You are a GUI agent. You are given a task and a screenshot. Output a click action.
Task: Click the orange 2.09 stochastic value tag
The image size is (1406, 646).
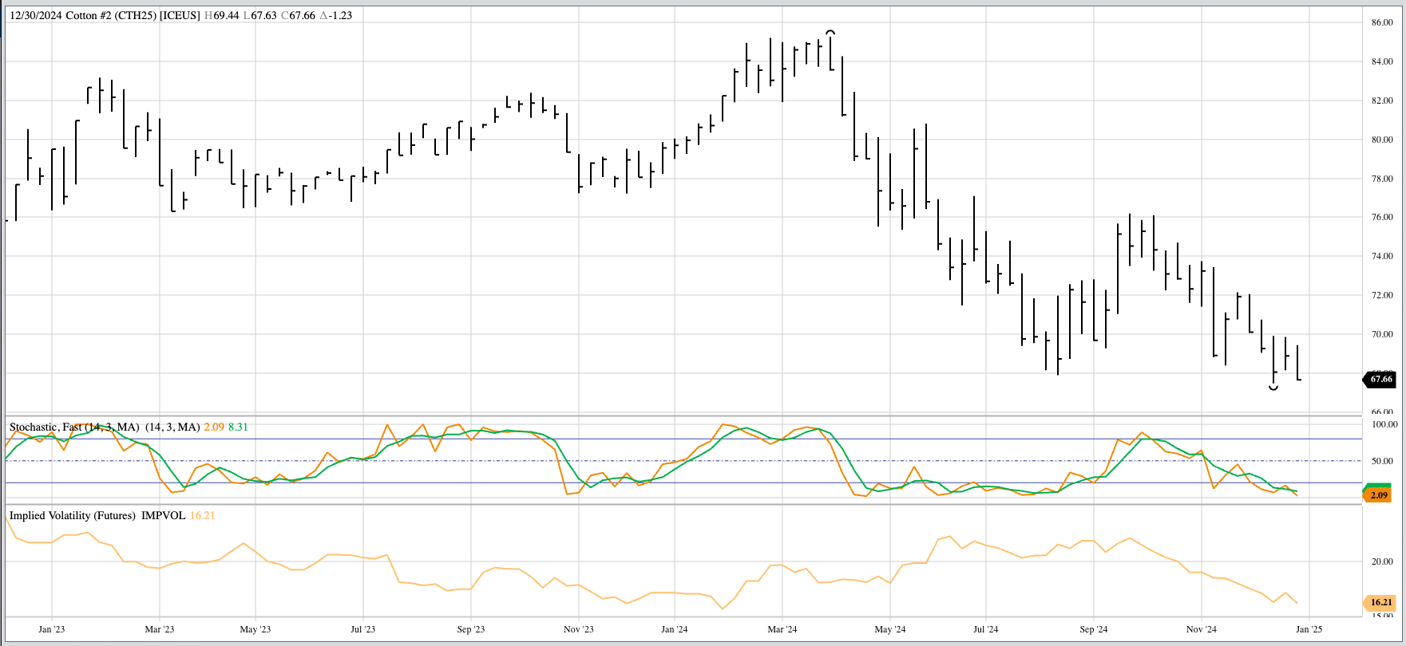coord(1379,496)
